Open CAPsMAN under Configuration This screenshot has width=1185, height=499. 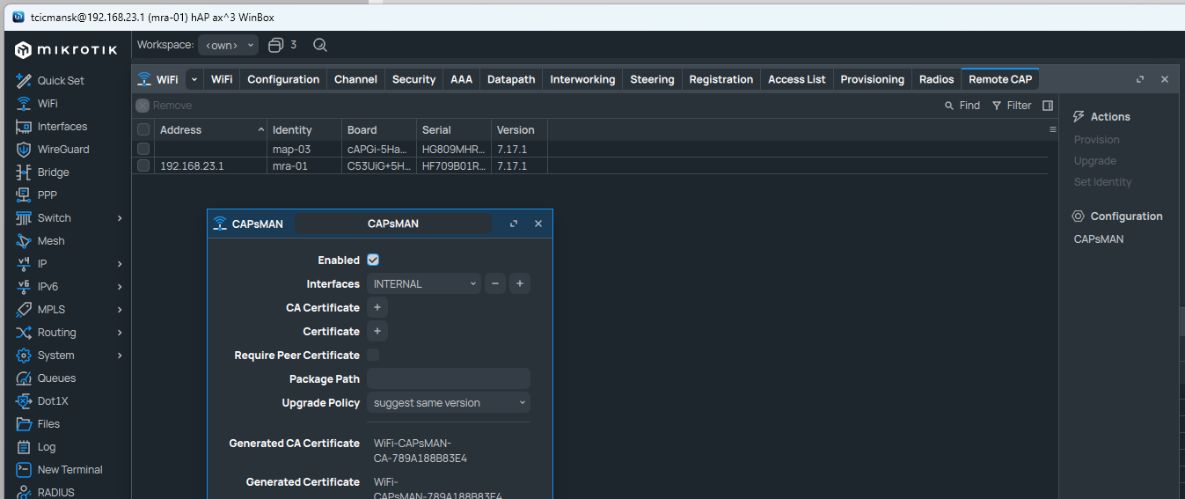tap(1098, 239)
